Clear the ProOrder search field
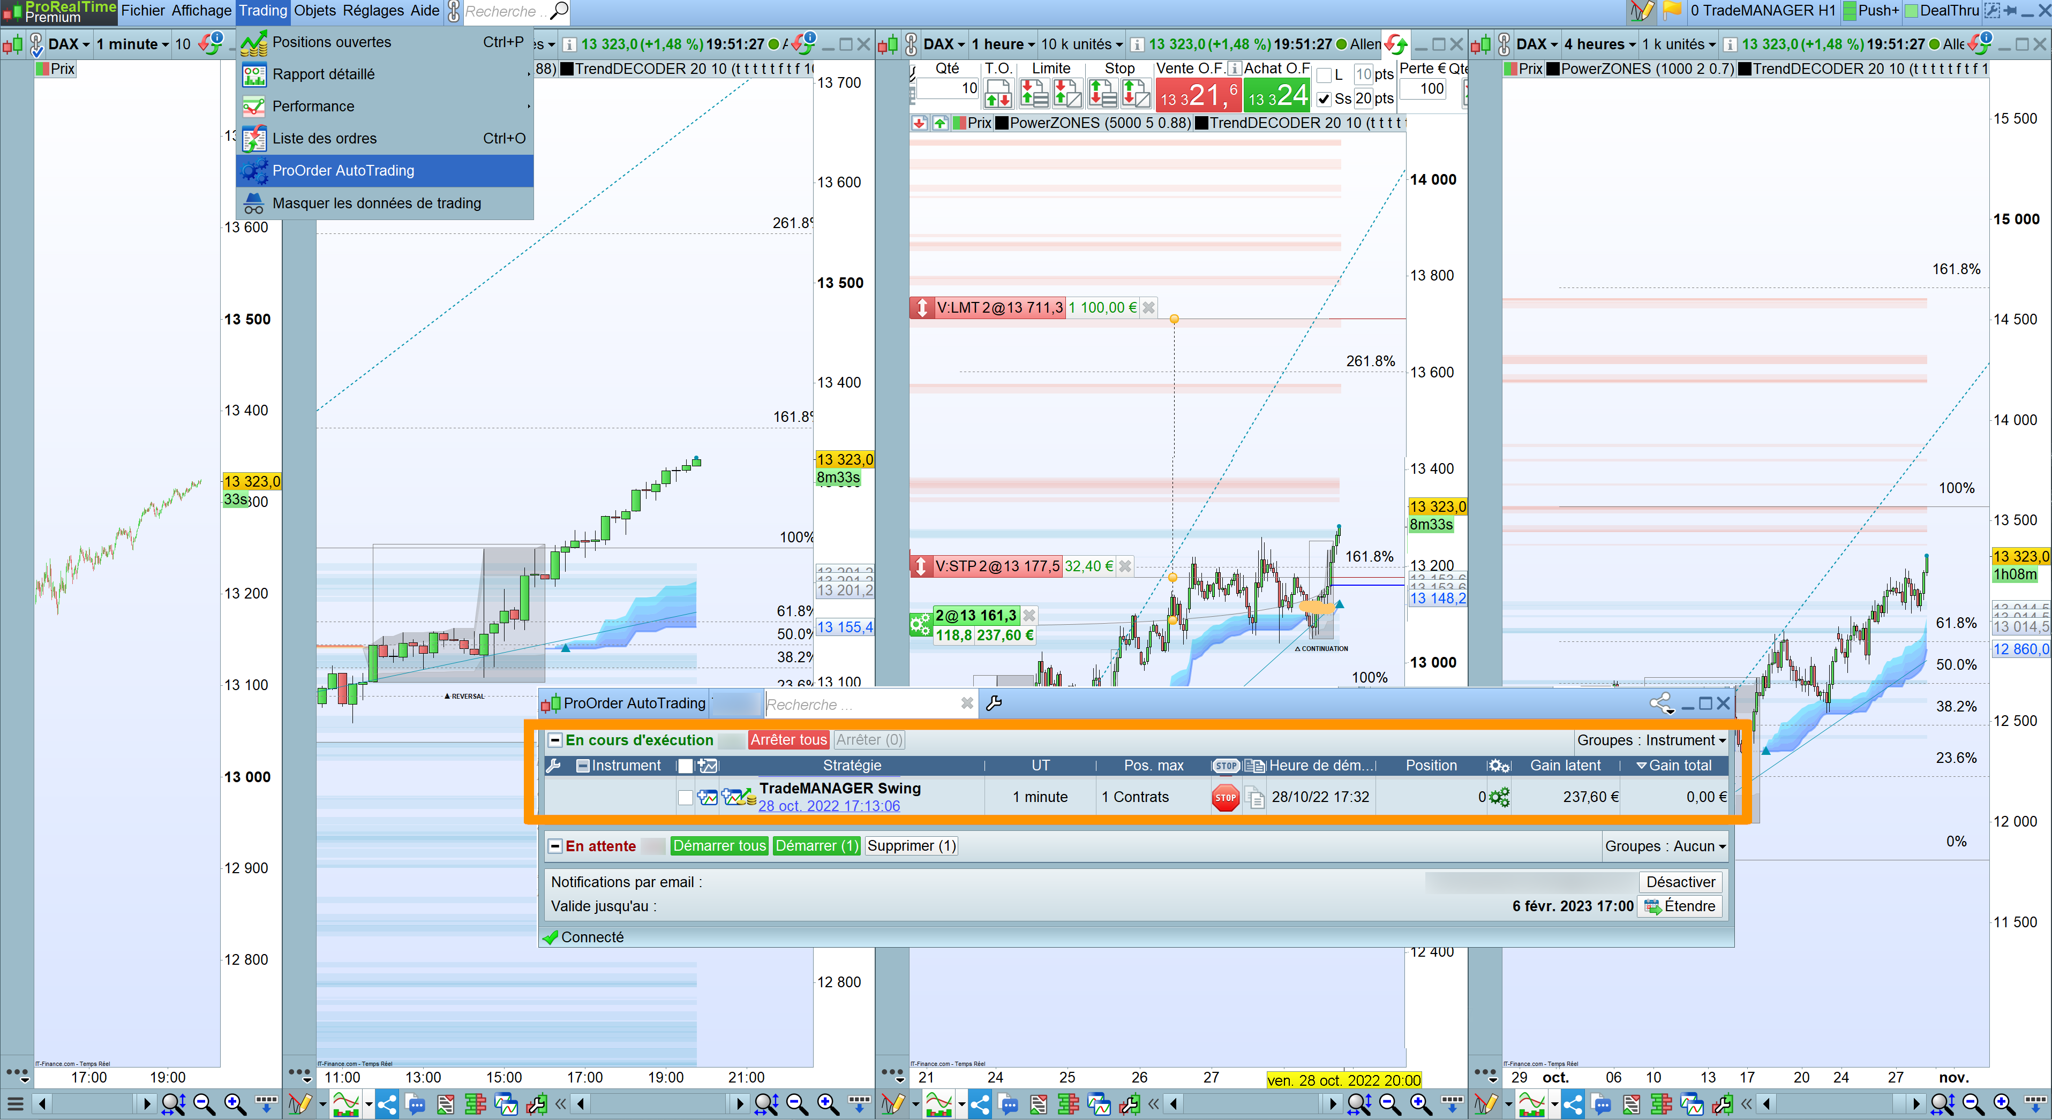Screen dimensions: 2052x1120 [x=966, y=703]
